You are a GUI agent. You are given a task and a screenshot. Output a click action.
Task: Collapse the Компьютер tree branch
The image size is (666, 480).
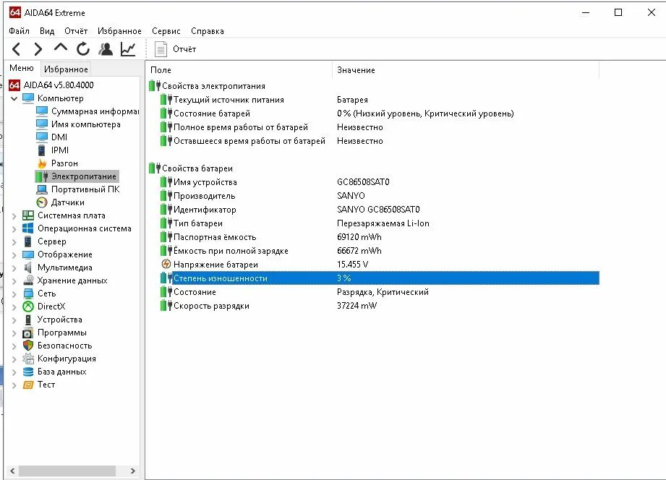[15, 98]
